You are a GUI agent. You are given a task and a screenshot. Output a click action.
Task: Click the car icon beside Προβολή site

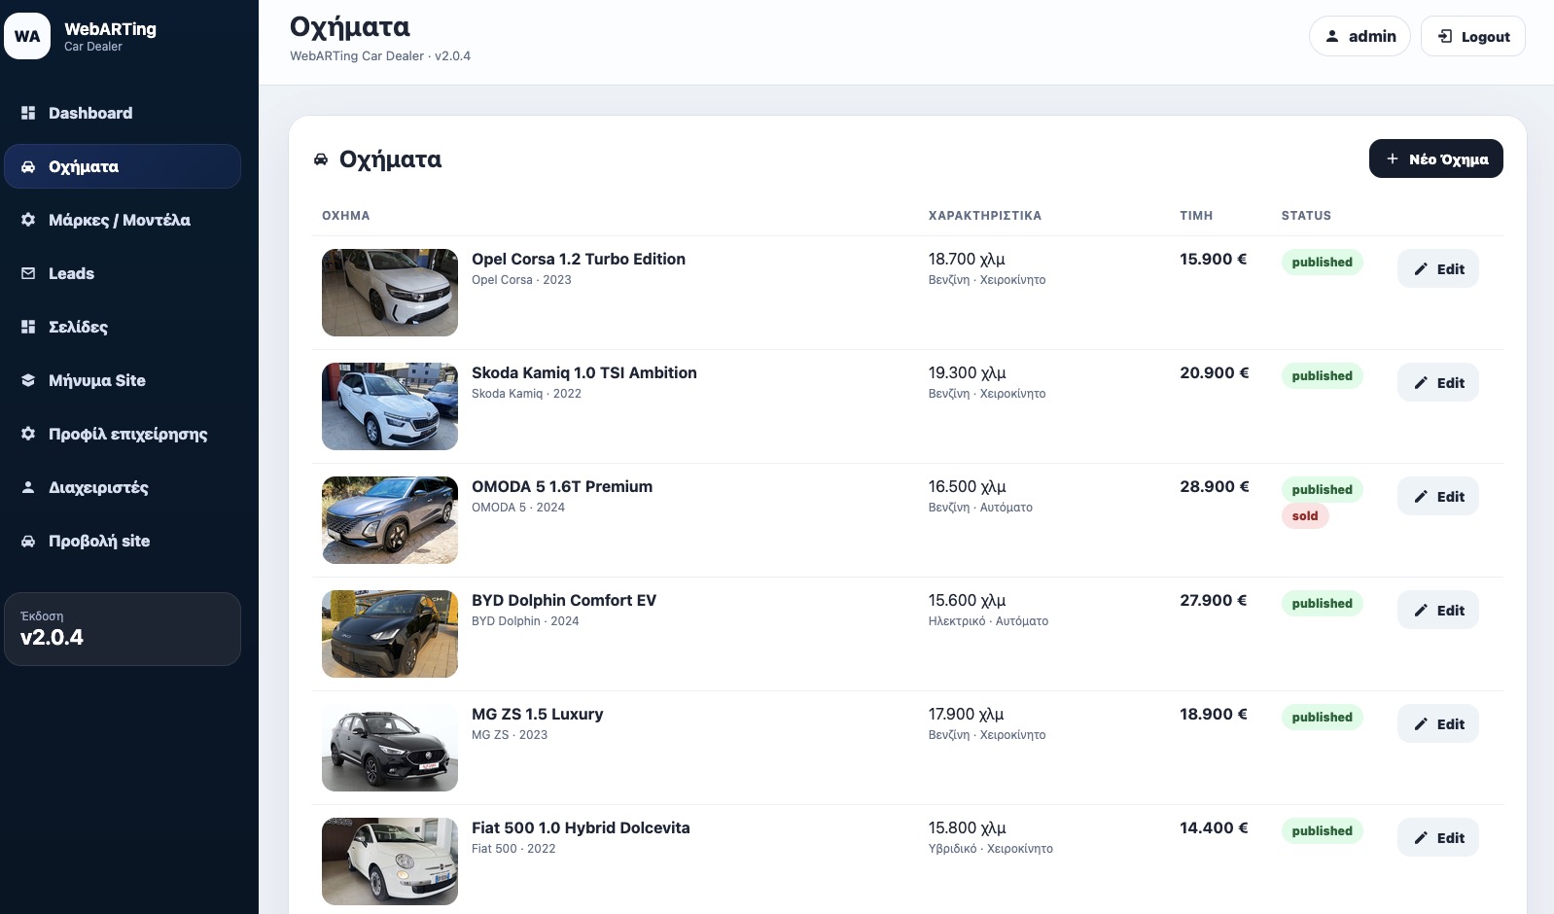28,541
